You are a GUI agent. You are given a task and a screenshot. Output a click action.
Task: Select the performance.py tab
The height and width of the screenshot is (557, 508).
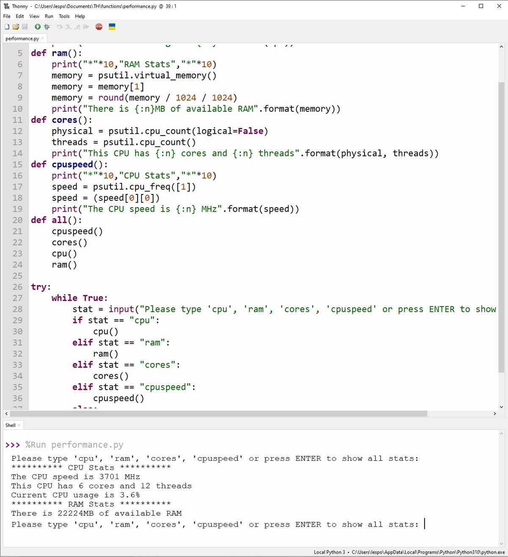[x=21, y=38]
